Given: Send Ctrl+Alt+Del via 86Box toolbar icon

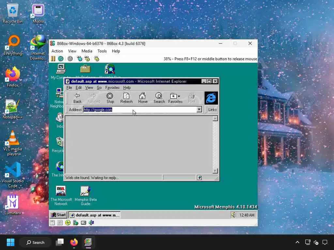Looking at the screenshot, I should 80,59.
